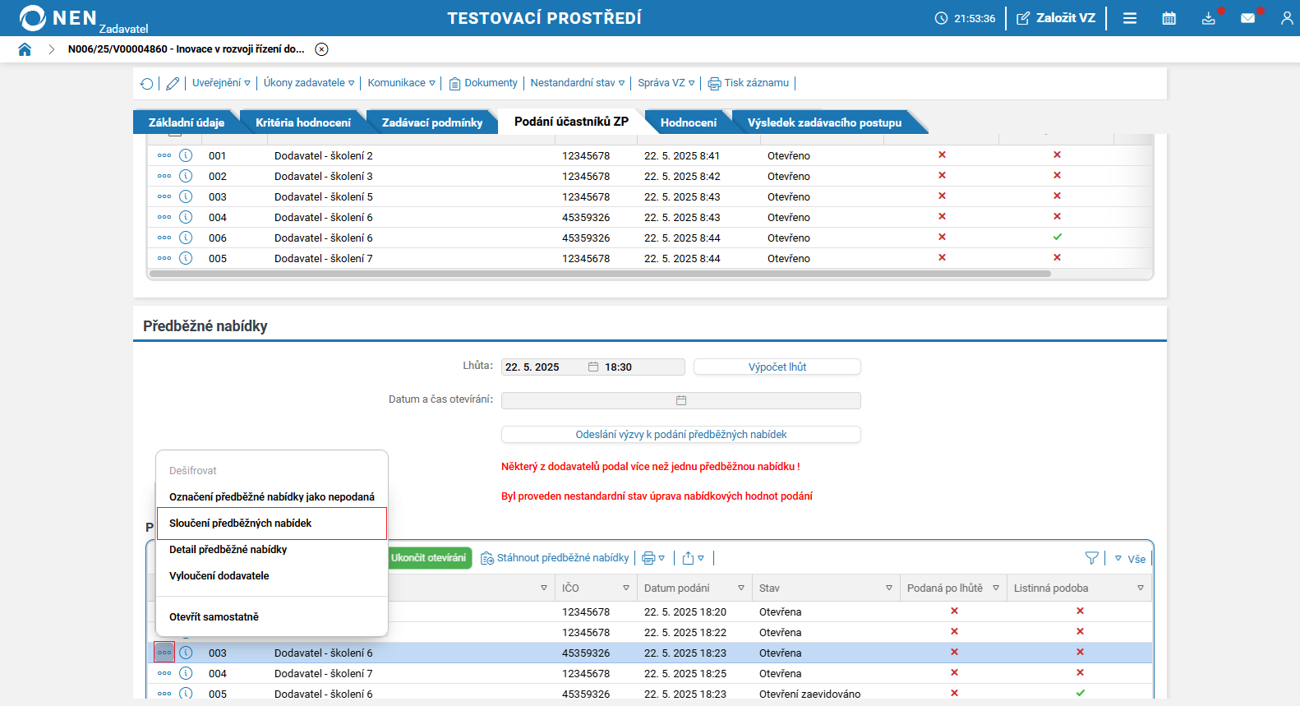
Task: Click the Výpočet lhůt button
Action: click(x=777, y=367)
